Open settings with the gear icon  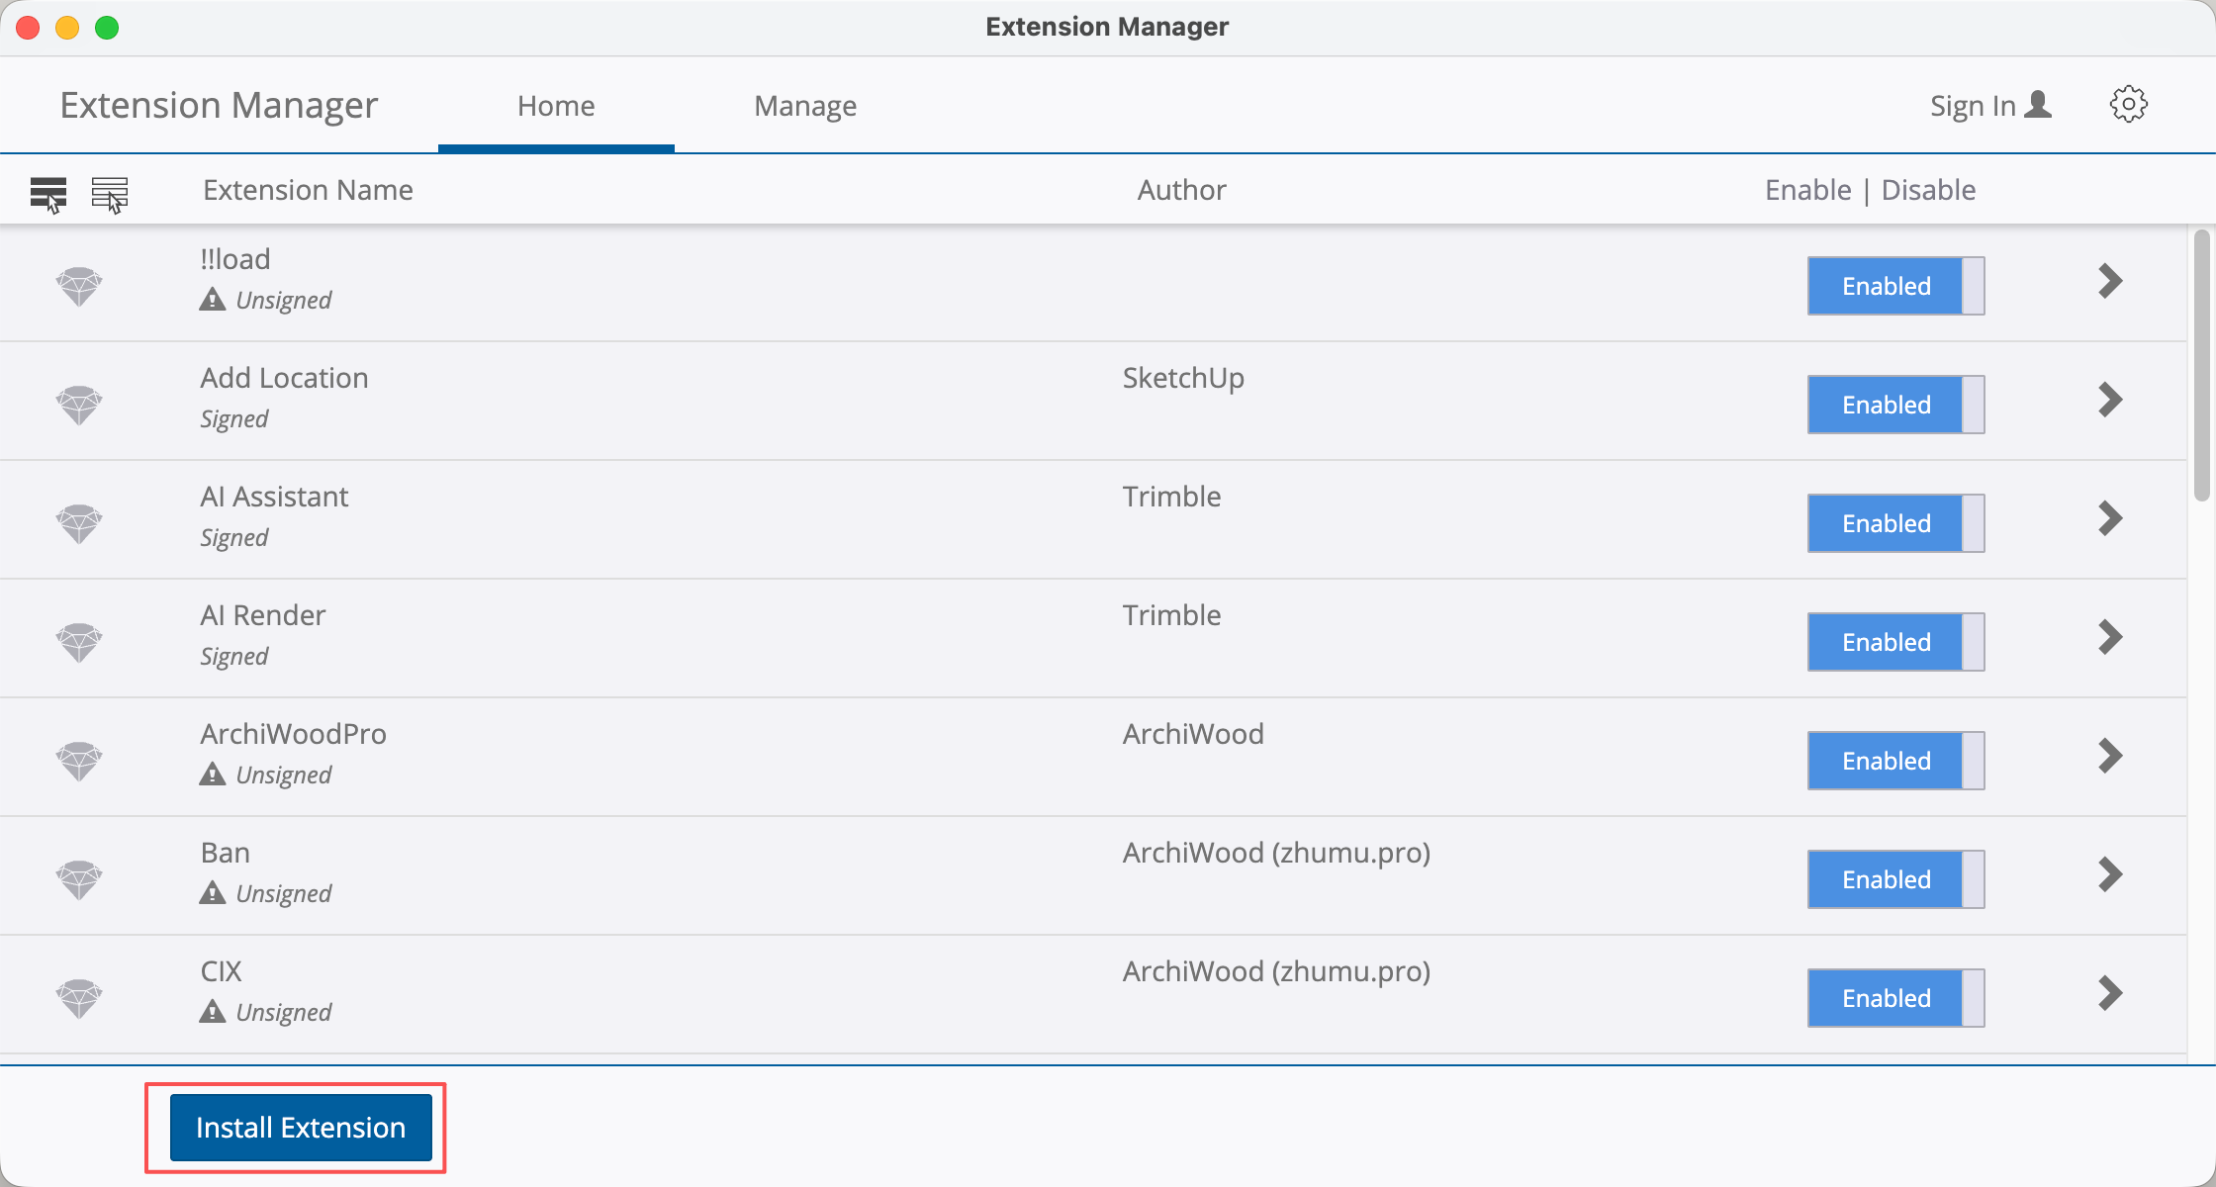pyautogui.click(x=2128, y=104)
